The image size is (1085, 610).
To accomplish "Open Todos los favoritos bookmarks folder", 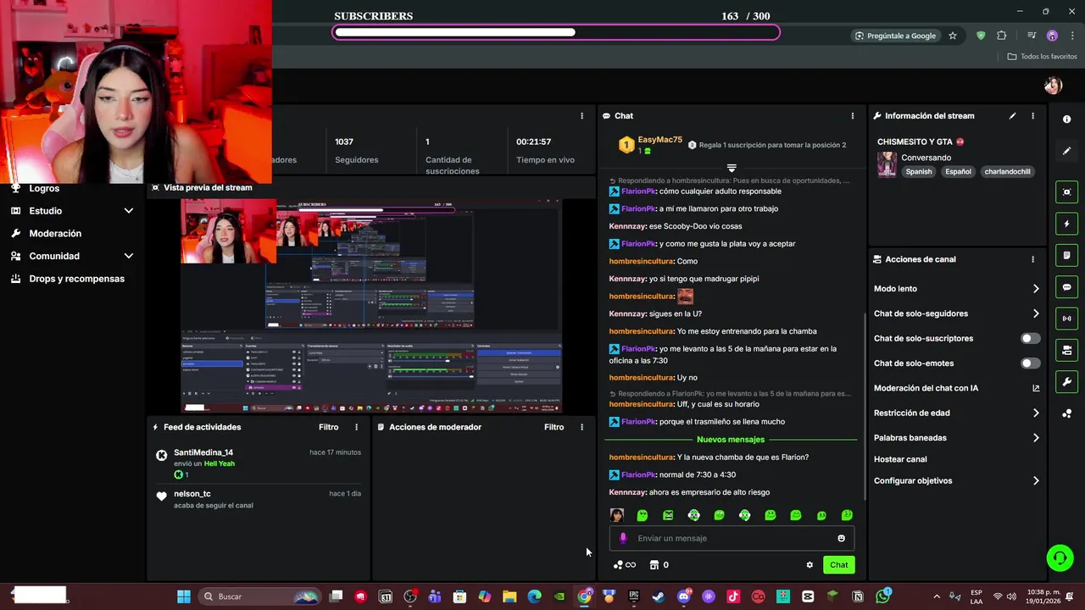I will [1042, 57].
